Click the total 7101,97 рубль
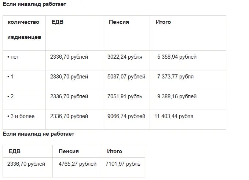This screenshot has height=180, width=249. pyautogui.click(x=123, y=164)
